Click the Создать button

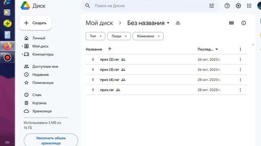coord(35,23)
